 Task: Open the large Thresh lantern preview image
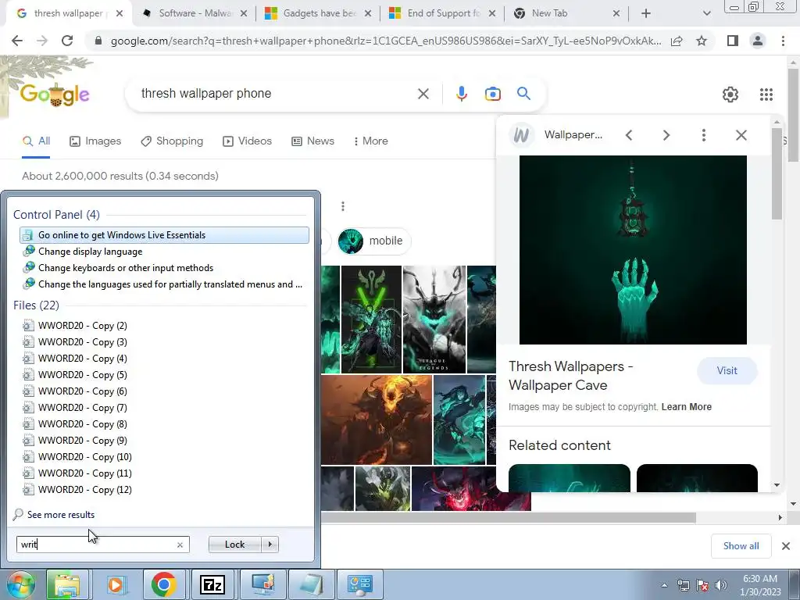[633, 250]
